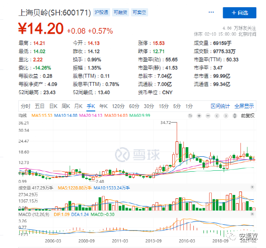Click the MA30:14.03 indicator label
The image size is (266, 248).
(116, 115)
